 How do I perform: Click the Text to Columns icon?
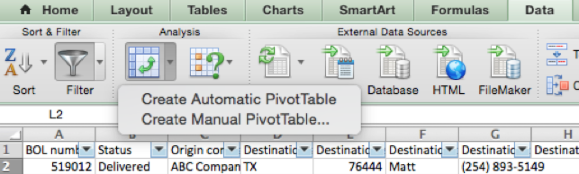pyautogui.click(x=557, y=54)
